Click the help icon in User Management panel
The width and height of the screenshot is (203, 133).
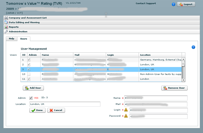[193, 47]
